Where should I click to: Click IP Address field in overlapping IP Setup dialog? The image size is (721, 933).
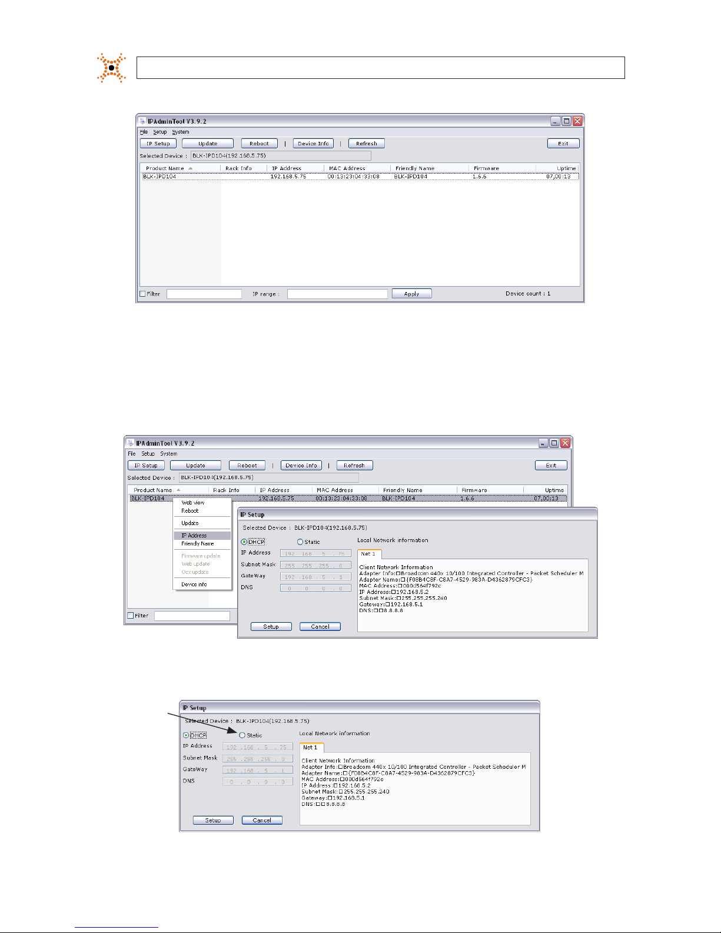315,554
